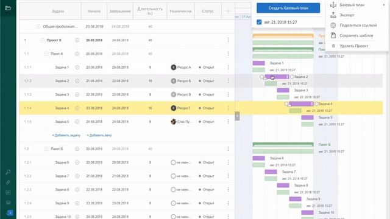Click purple Gantt bar of Задача 3
The width and height of the screenshot is (390, 219).
tap(283, 91)
